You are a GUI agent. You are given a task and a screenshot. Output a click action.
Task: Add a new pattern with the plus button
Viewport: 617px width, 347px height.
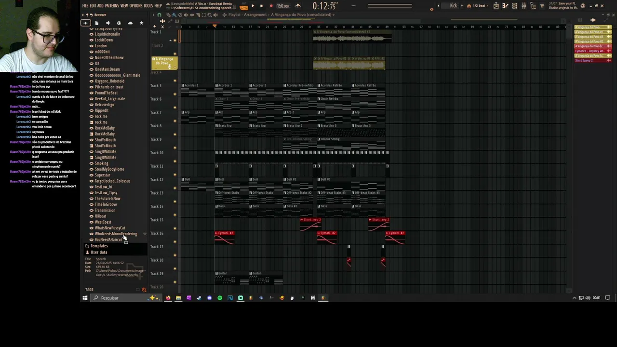click(x=463, y=6)
